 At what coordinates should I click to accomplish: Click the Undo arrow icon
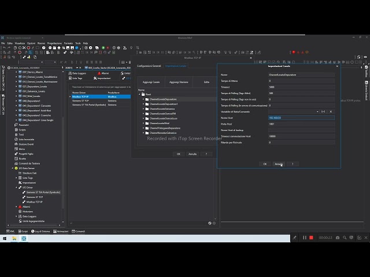pos(4,47)
